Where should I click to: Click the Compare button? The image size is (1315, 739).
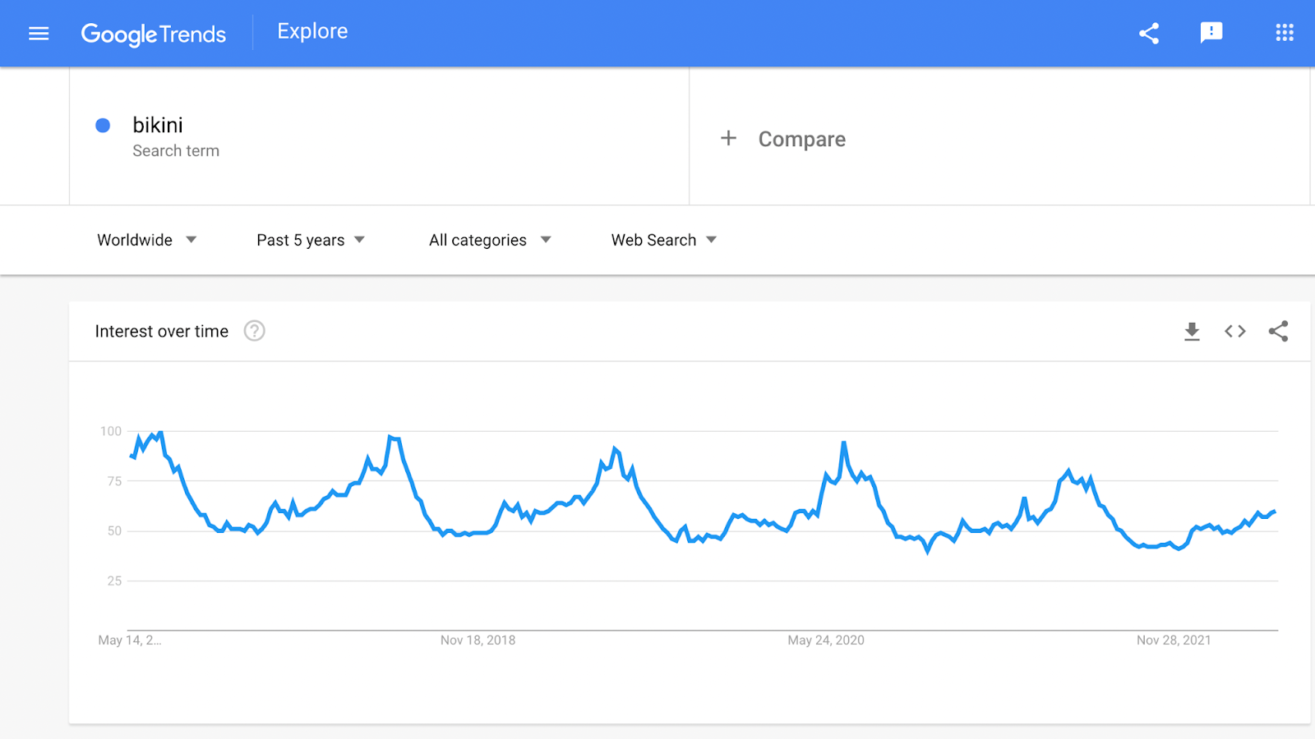(801, 139)
